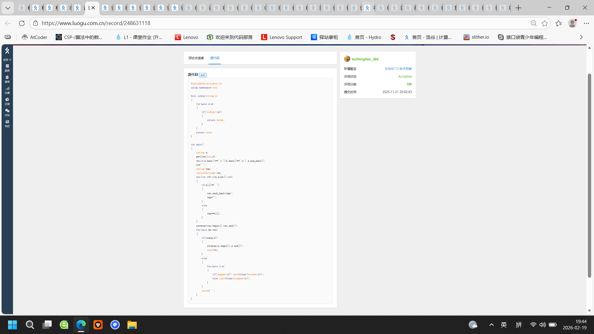Image resolution: width=594 pixels, height=334 pixels.
Task: Open the 讨论 discussion sidebar icon
Action: point(7,112)
